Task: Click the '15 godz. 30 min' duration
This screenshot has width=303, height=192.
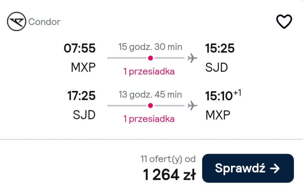Action: pyautogui.click(x=150, y=47)
